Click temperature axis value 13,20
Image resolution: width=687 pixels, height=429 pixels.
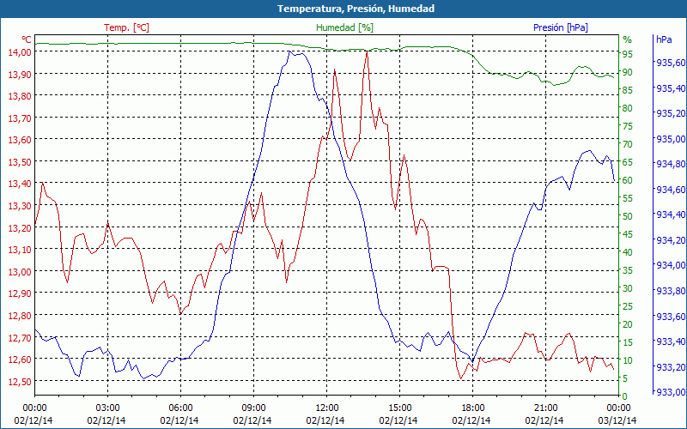(x=20, y=228)
